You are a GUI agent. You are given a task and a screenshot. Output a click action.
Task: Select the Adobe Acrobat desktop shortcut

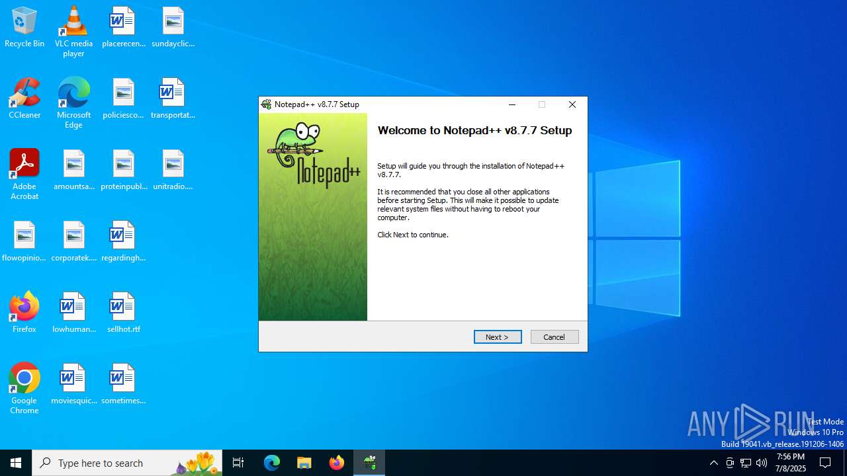coord(24,175)
